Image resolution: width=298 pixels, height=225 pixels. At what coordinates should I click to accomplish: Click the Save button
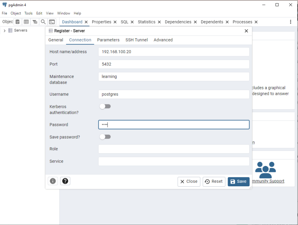point(239,181)
